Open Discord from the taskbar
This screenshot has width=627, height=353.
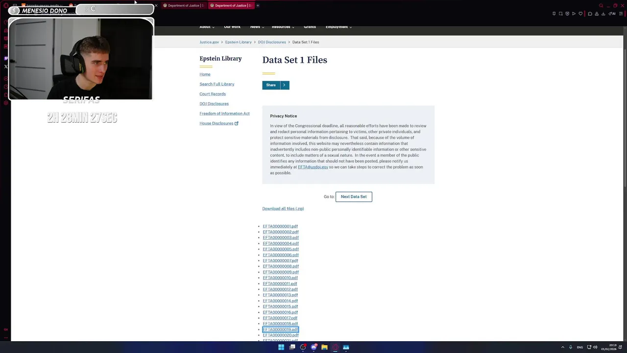click(313, 347)
